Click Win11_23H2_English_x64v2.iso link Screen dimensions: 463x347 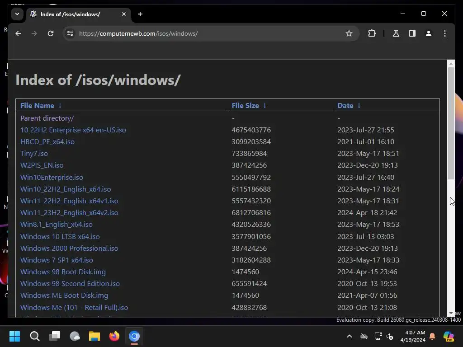tap(69, 213)
